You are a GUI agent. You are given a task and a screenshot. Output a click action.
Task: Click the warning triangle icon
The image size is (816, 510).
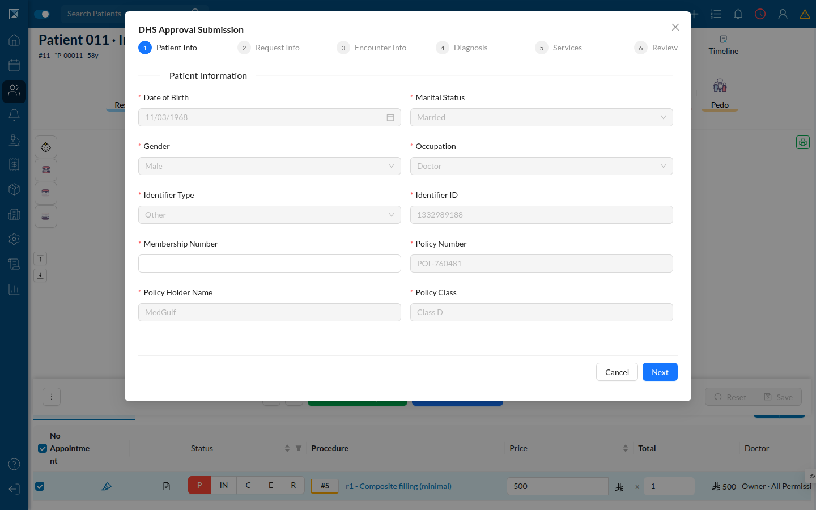tap(805, 14)
